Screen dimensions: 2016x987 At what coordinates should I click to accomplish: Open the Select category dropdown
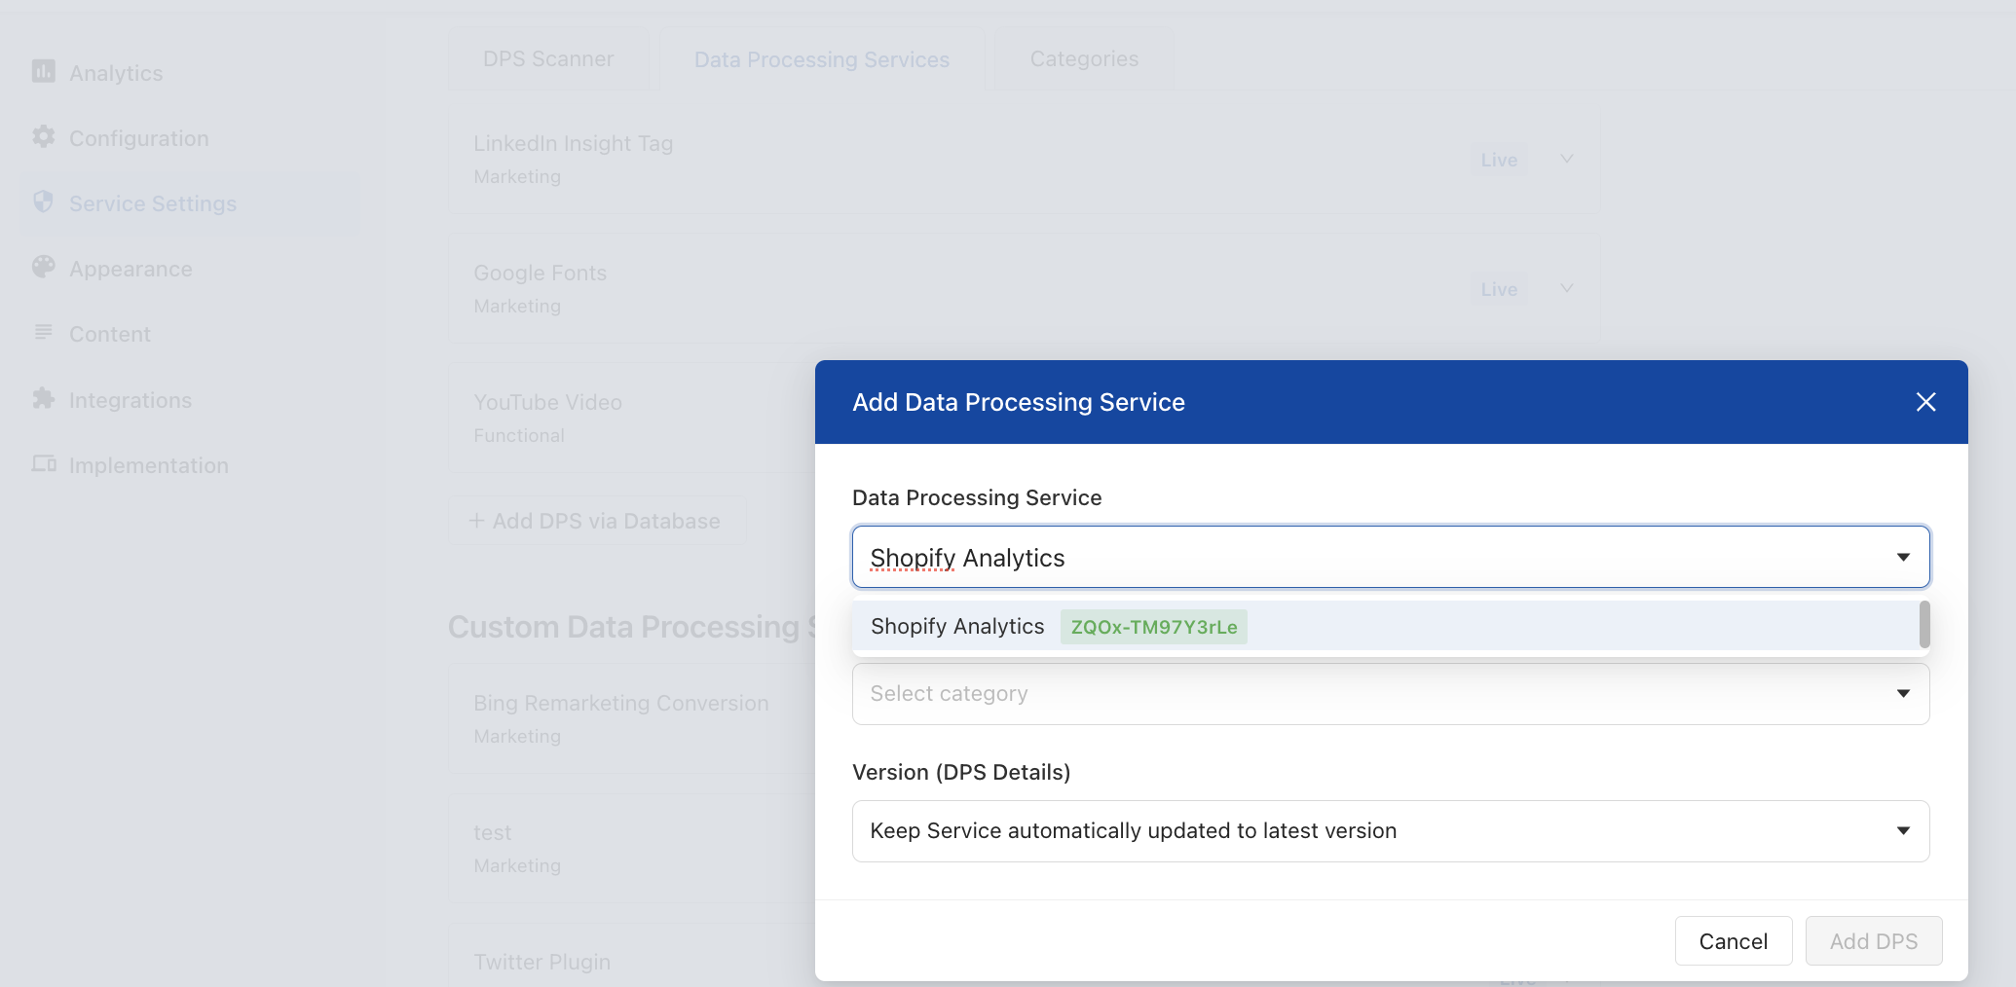1391,694
